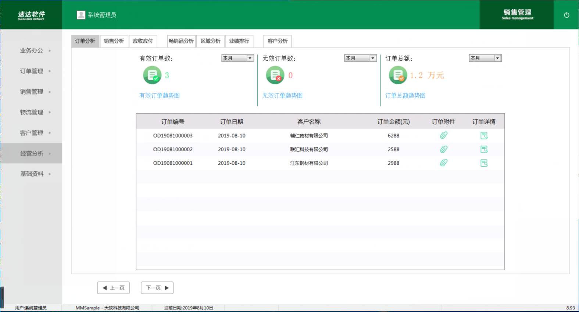
Task: Open the 有效订单数 period dropdown
Action: [237, 58]
